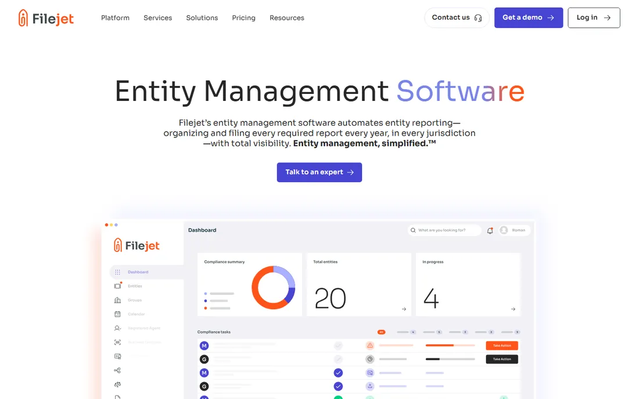The height and width of the screenshot is (399, 639).
Task: Select the Dashboard grid icon in sidebar
Action: pos(117,272)
